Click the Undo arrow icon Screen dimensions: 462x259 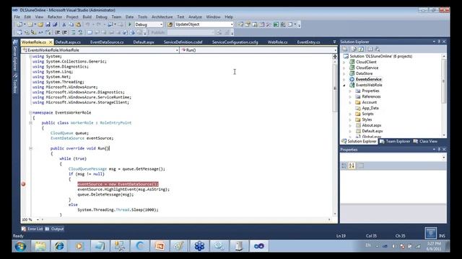coord(88,24)
